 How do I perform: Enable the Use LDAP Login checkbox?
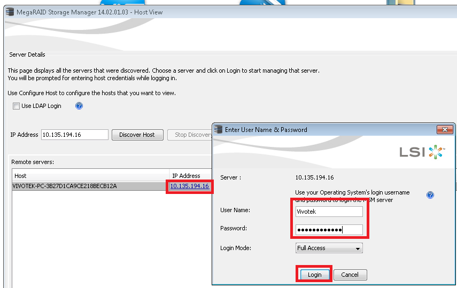click(x=17, y=106)
